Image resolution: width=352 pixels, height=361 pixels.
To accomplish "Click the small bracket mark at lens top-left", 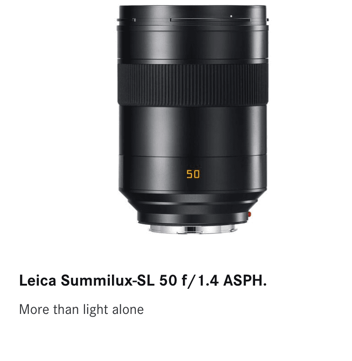I will pos(134,20).
